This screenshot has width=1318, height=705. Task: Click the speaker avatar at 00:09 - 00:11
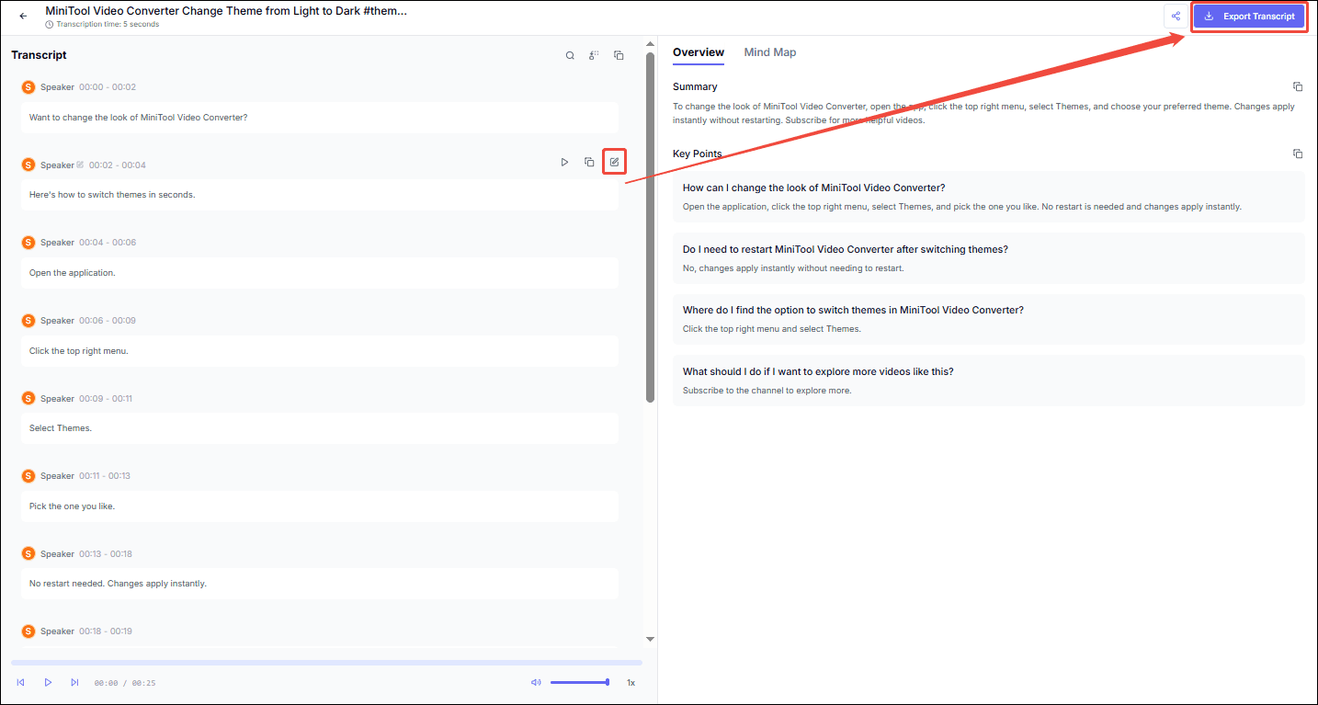[28, 399]
